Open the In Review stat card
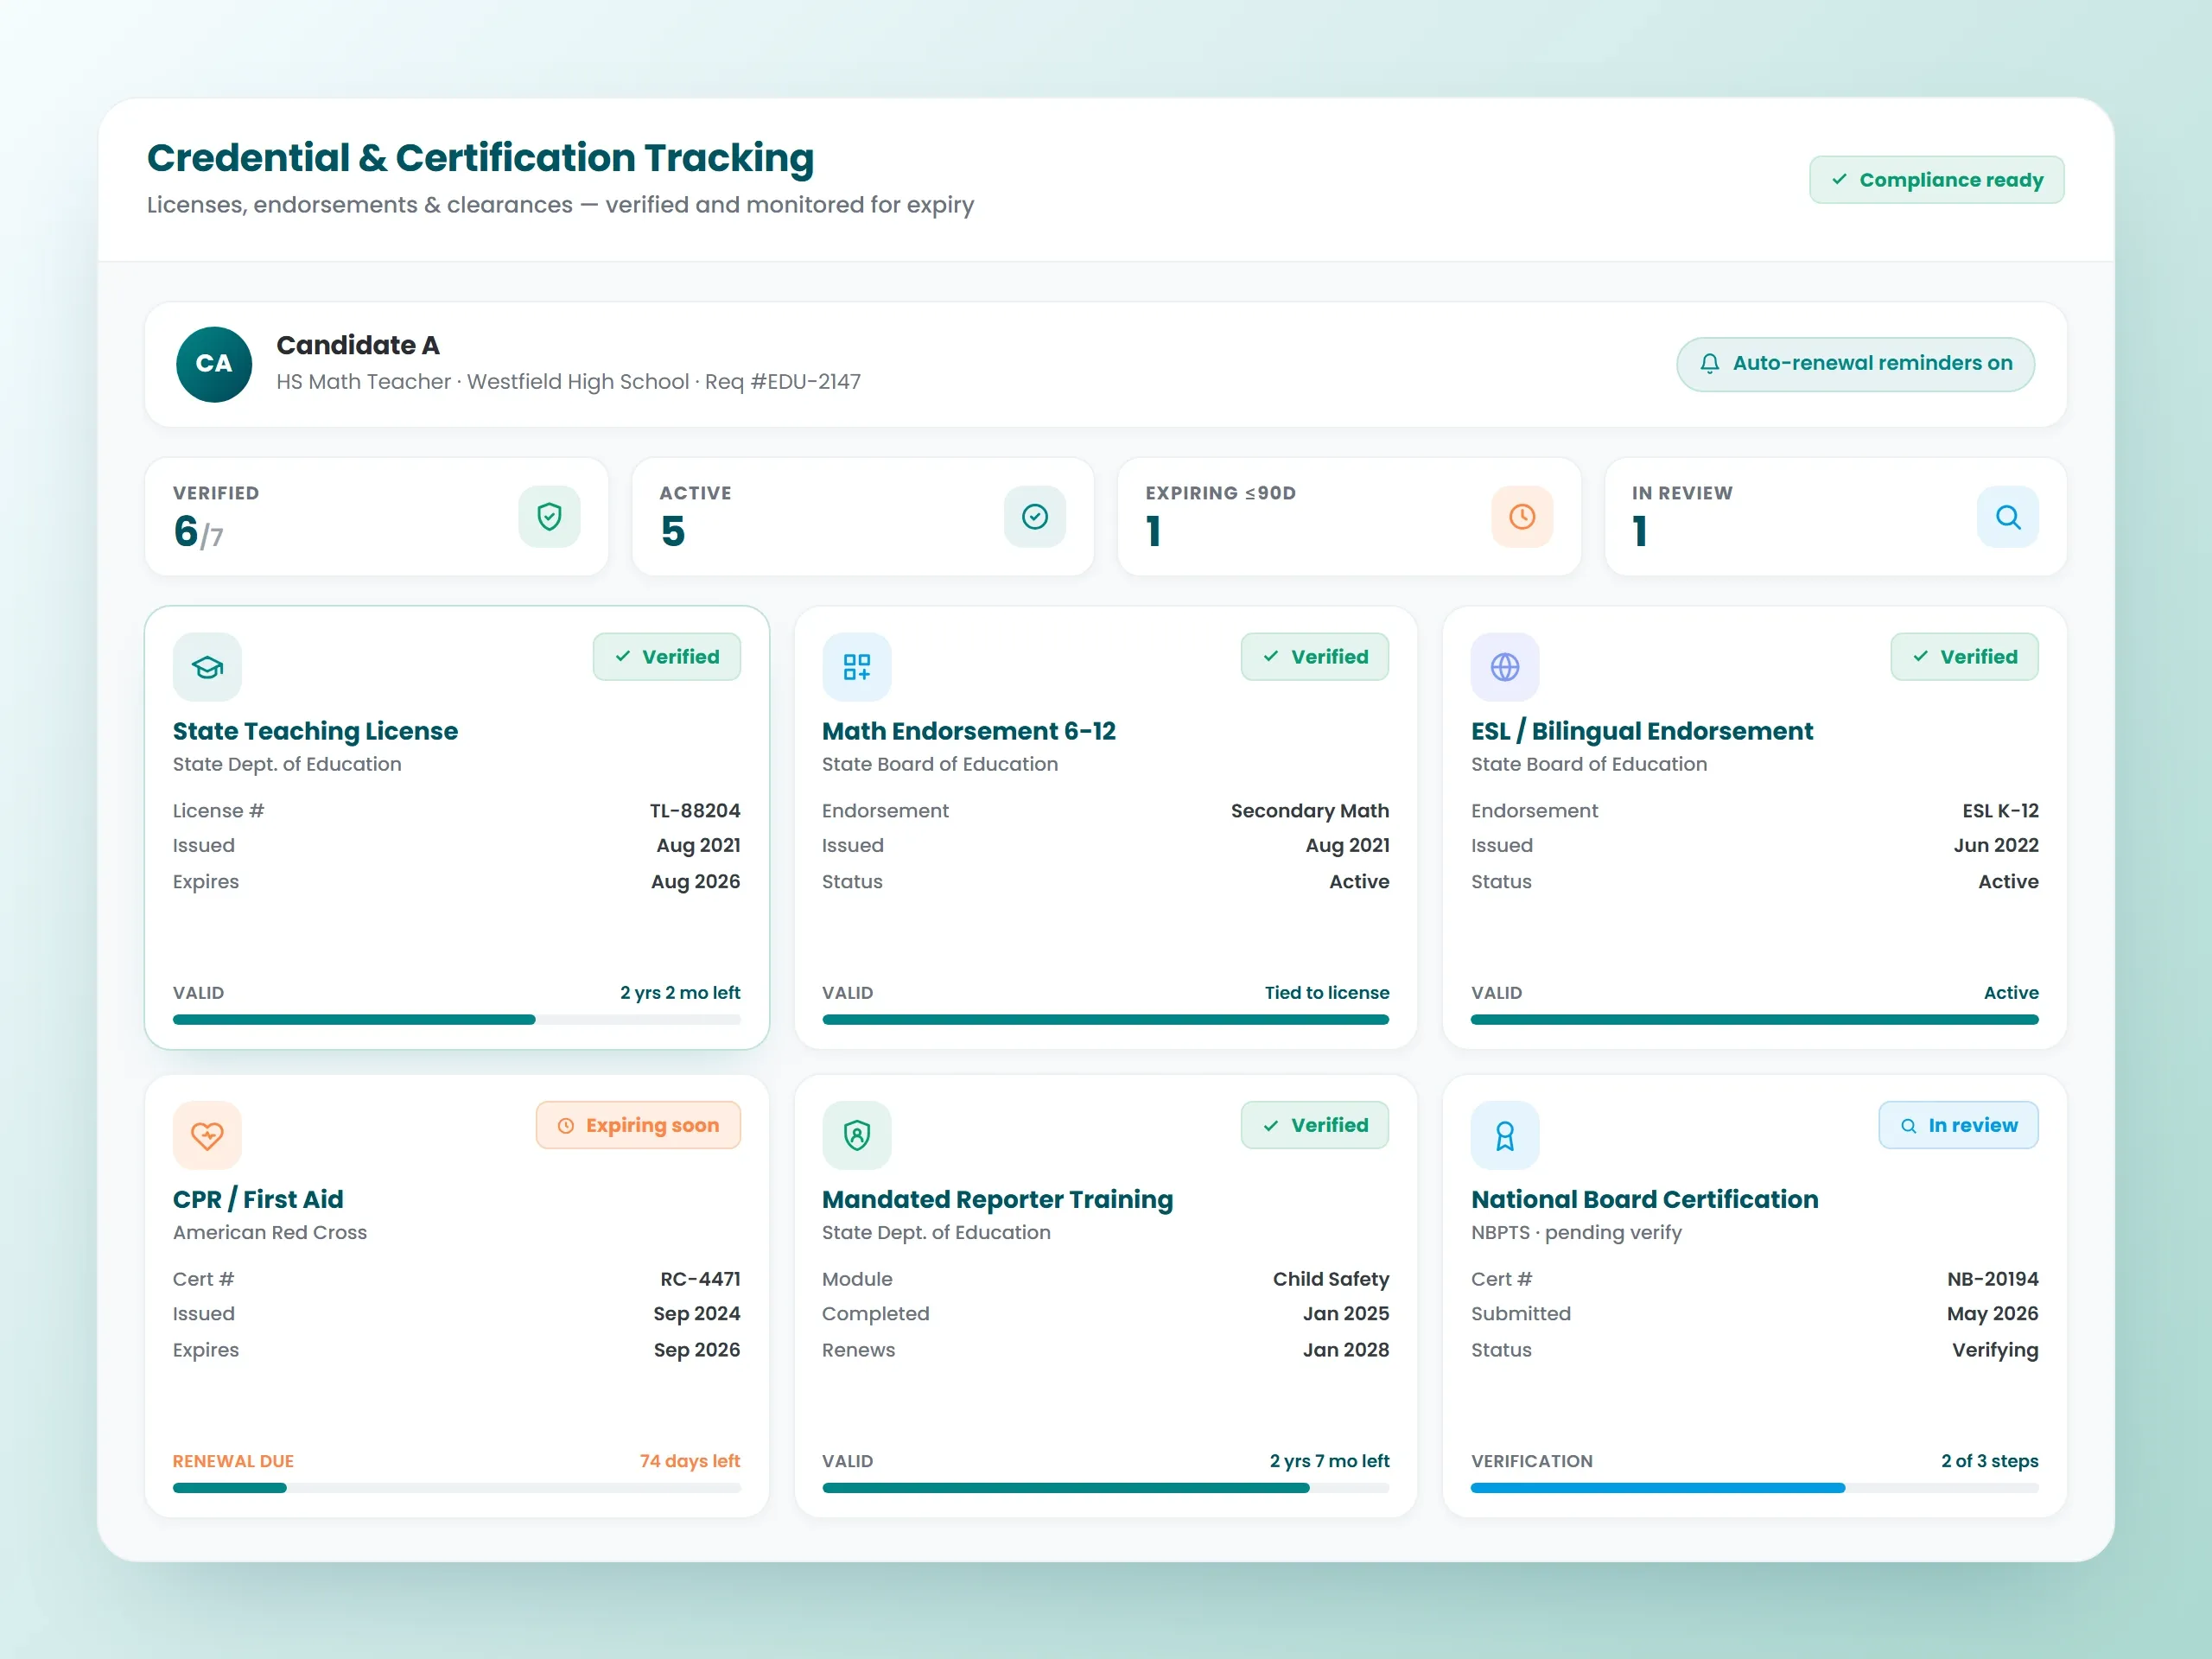Viewport: 2212px width, 1659px height. (x=1835, y=516)
